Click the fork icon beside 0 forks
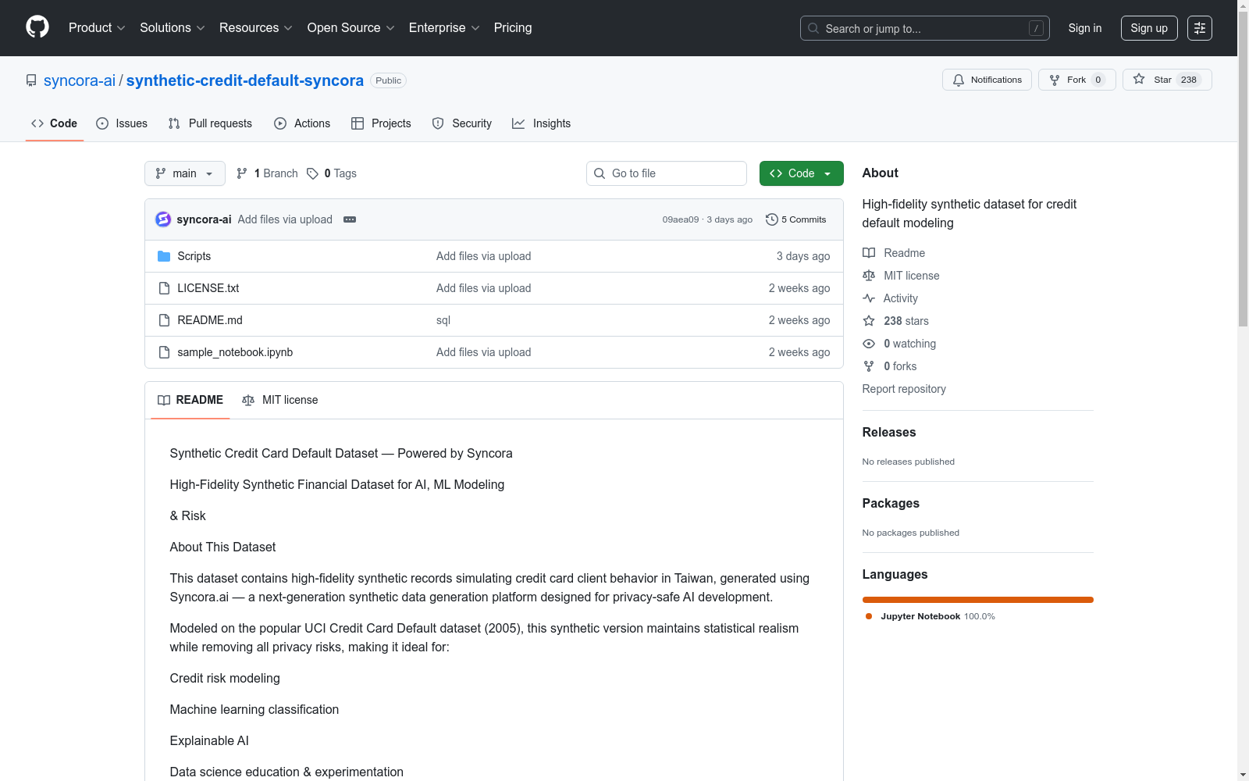This screenshot has height=781, width=1249. (x=869, y=366)
